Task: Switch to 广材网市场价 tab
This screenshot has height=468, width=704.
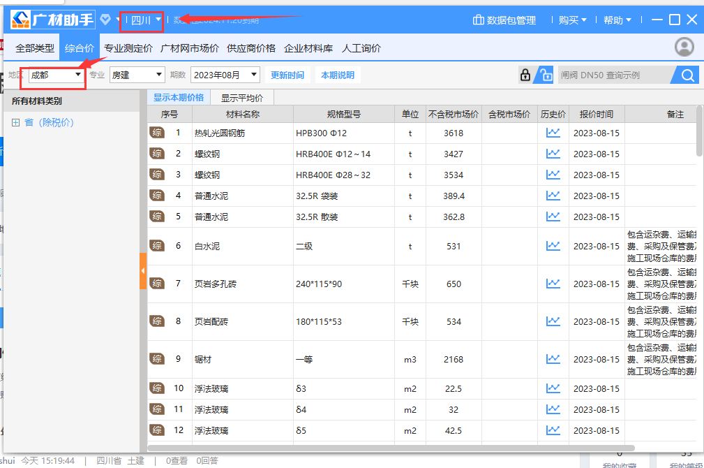Action: coord(190,48)
